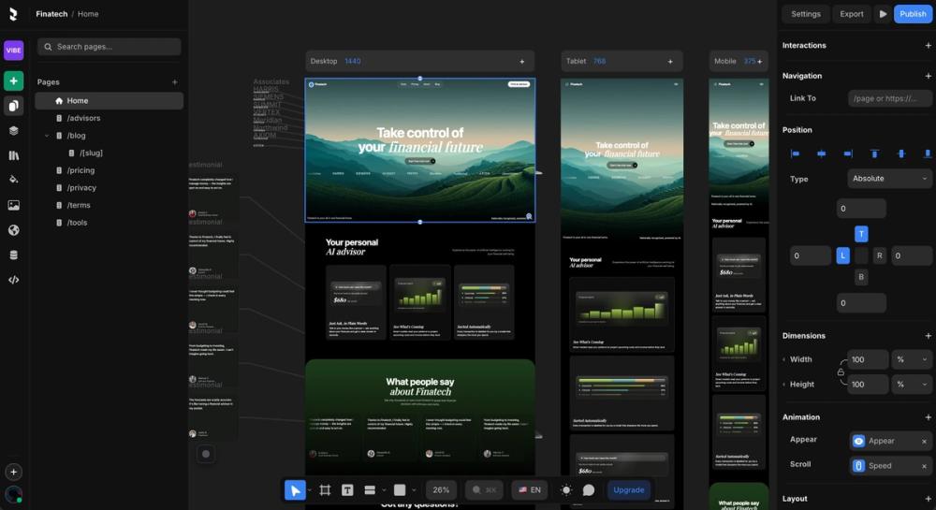Add an interaction with the plus

point(928,45)
